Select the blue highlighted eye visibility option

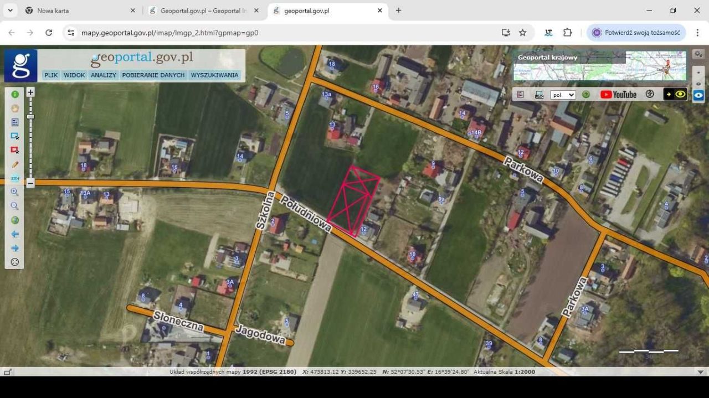pos(698,95)
